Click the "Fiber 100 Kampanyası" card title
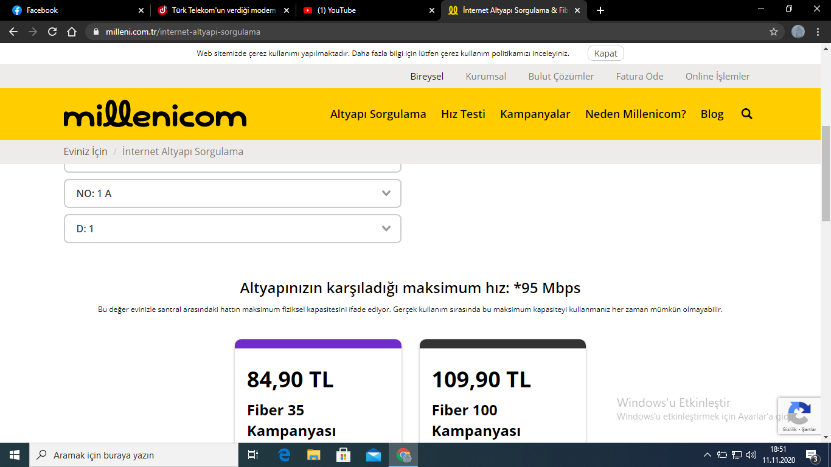The height and width of the screenshot is (467, 831). click(476, 421)
